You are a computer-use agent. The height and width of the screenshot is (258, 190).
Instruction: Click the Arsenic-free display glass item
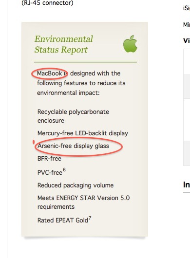pos(73,146)
